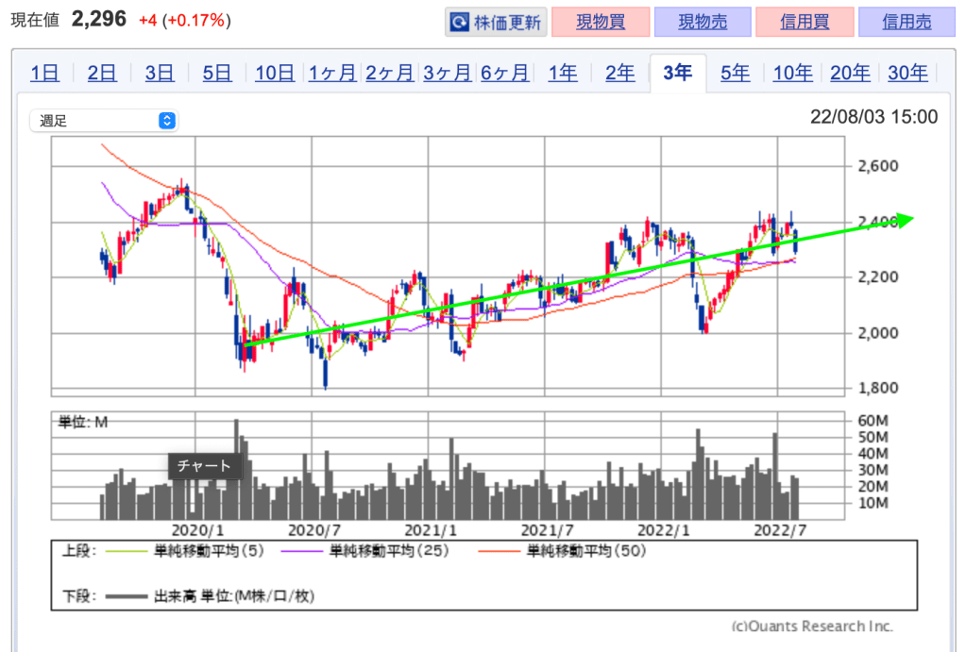Image resolution: width=966 pixels, height=652 pixels.
Task: Click the チャート tooltip label
Action: tap(205, 466)
